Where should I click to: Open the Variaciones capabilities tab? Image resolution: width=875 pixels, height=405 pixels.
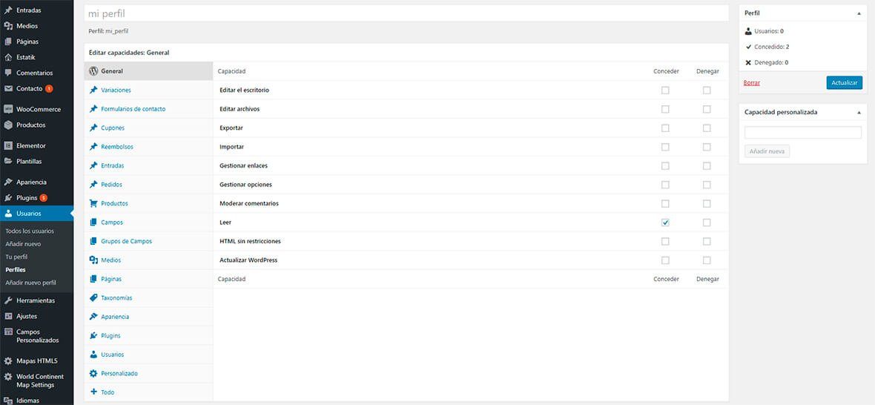coord(148,90)
